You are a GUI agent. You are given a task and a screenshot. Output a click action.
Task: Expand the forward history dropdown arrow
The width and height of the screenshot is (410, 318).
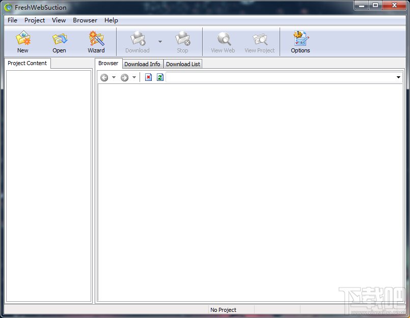(134, 77)
